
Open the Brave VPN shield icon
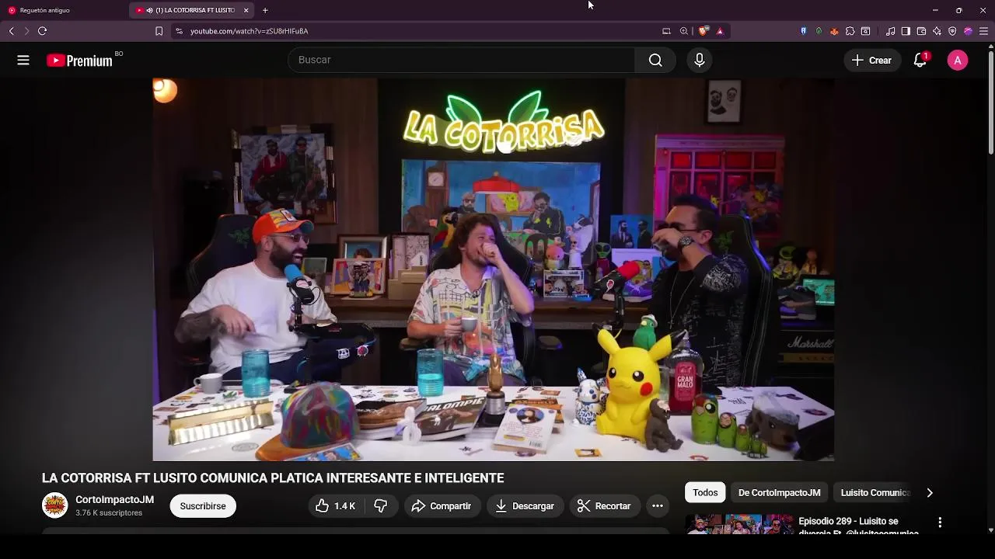tap(952, 31)
